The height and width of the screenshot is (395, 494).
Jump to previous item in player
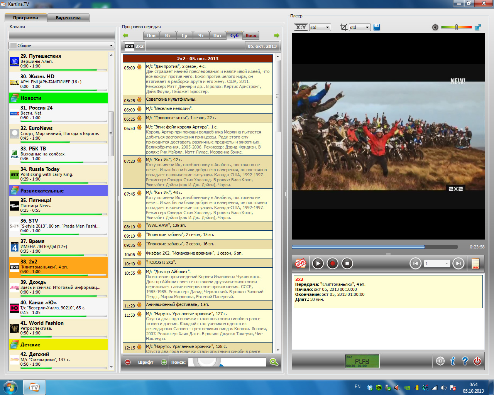pyautogui.click(x=415, y=263)
